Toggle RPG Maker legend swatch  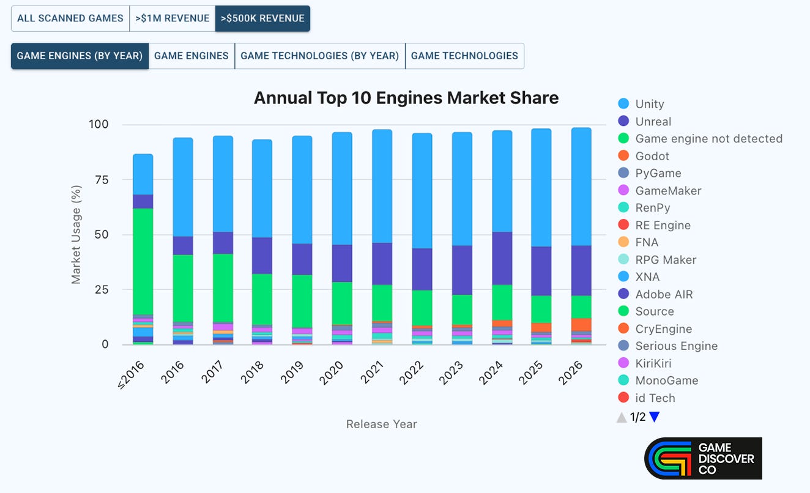[x=623, y=259]
